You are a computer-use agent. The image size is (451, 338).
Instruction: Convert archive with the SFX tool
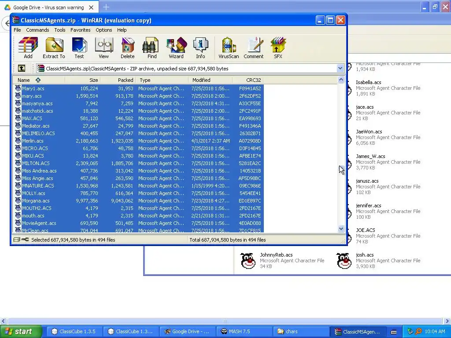coord(278,48)
